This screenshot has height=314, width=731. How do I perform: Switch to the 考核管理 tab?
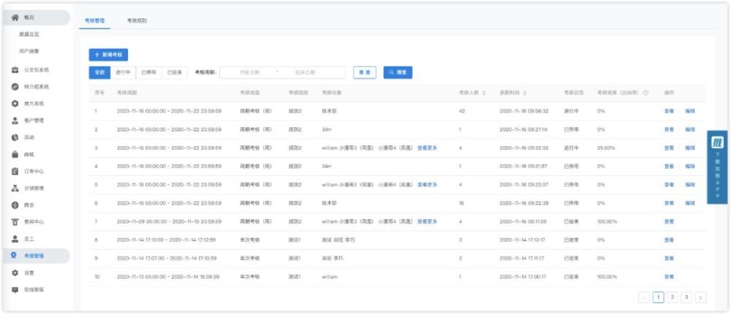(94, 21)
